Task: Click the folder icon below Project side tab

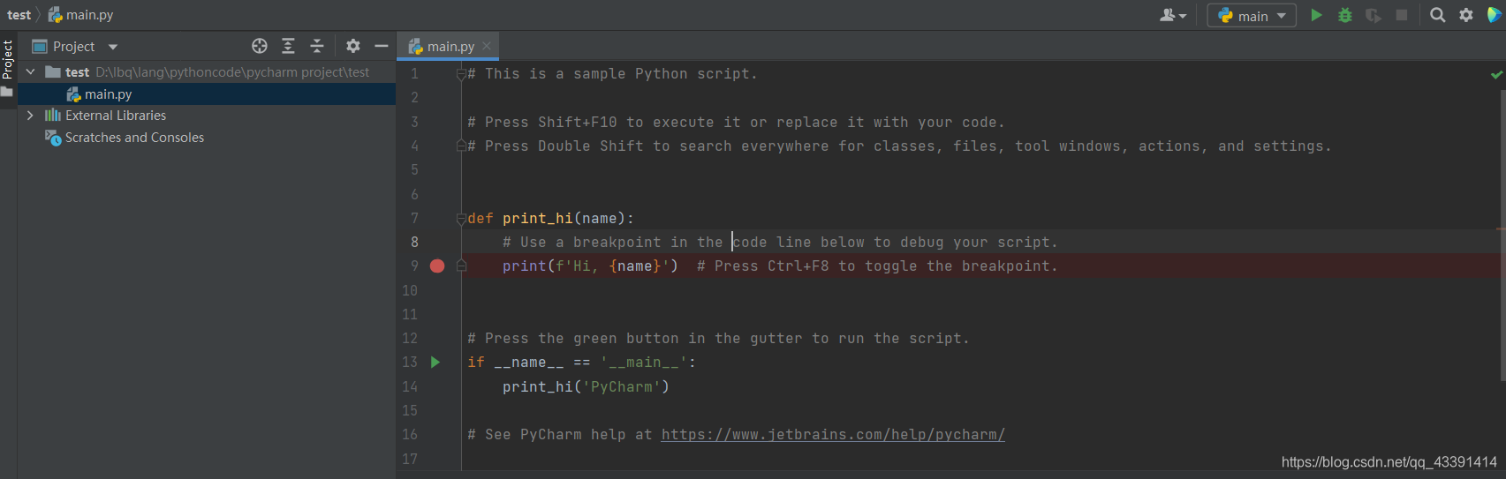Action: 7,92
